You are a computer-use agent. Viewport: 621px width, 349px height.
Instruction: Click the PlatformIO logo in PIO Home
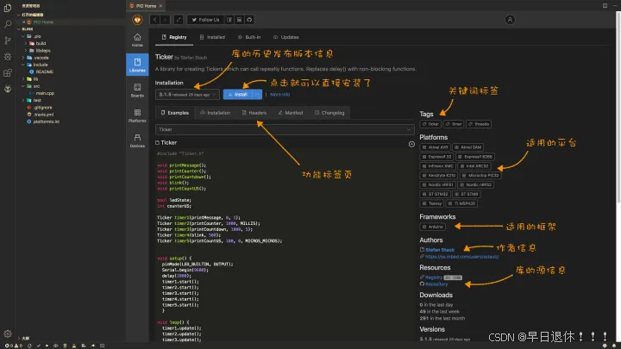coord(137,19)
